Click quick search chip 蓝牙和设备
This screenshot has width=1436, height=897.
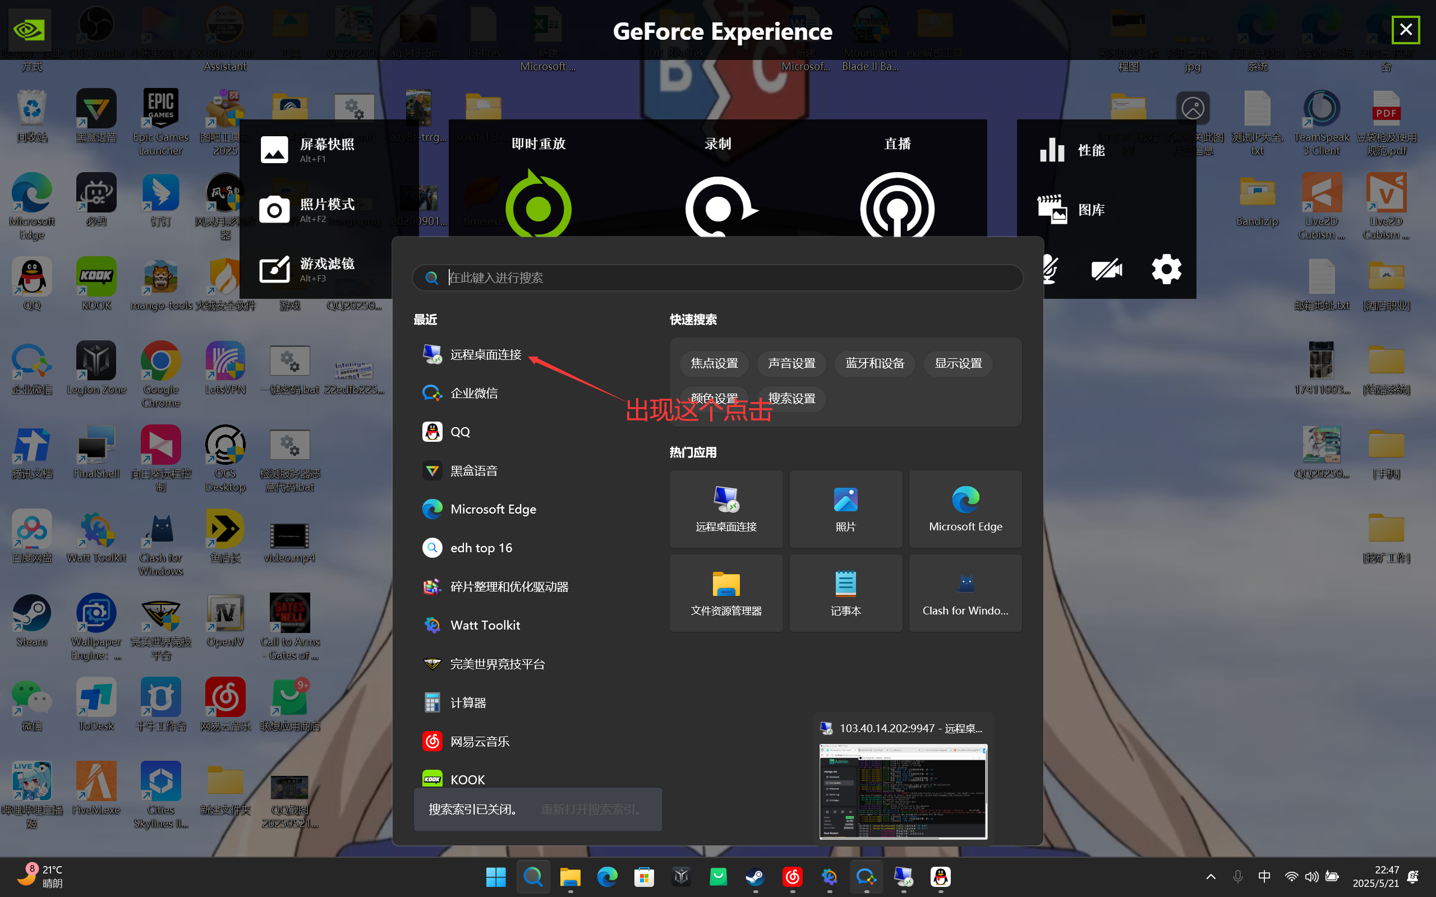point(875,363)
